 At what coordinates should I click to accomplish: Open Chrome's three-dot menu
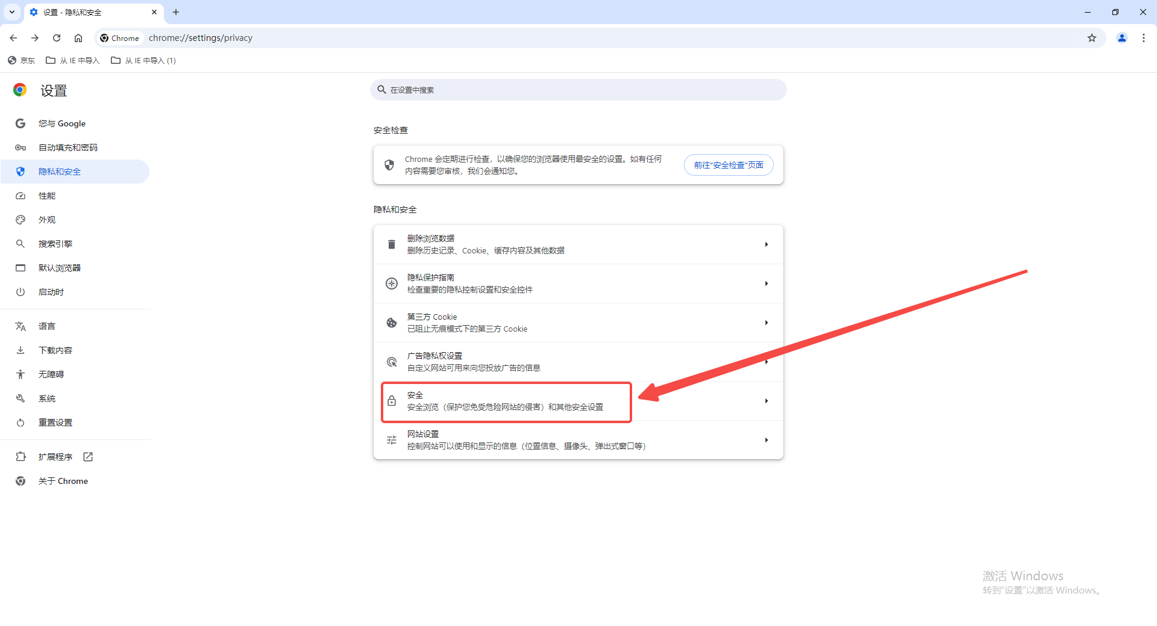1144,38
